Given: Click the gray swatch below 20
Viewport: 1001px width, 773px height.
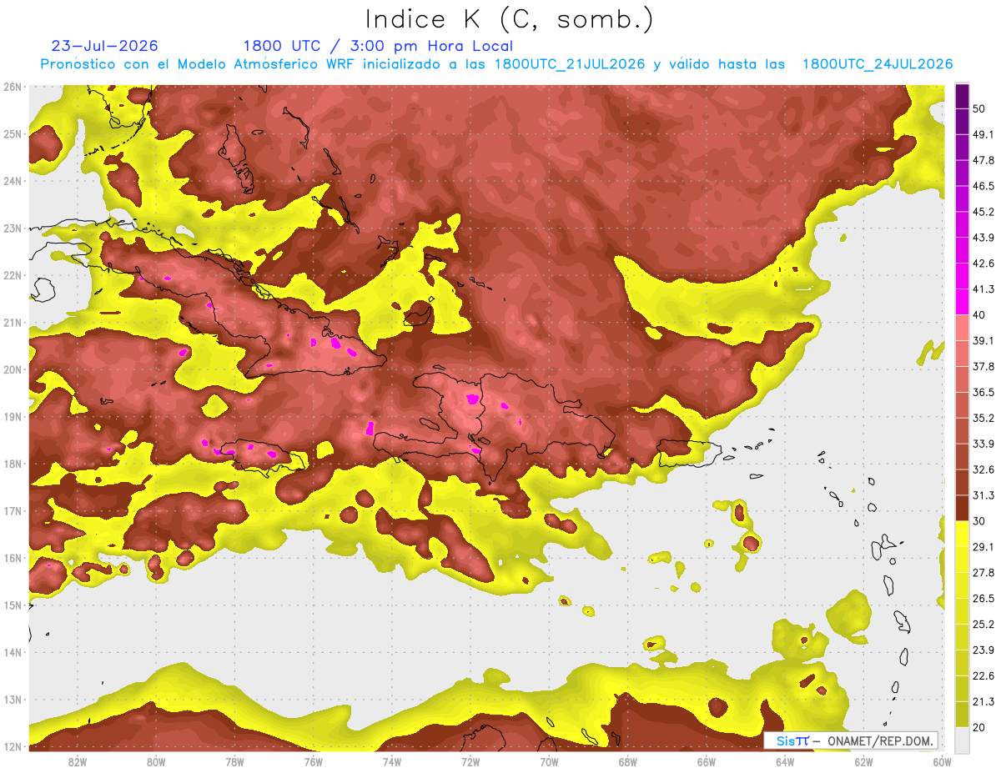Looking at the screenshot, I should pos(963,739).
